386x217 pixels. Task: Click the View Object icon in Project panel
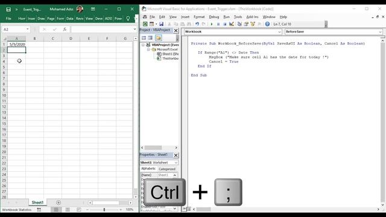(150, 38)
